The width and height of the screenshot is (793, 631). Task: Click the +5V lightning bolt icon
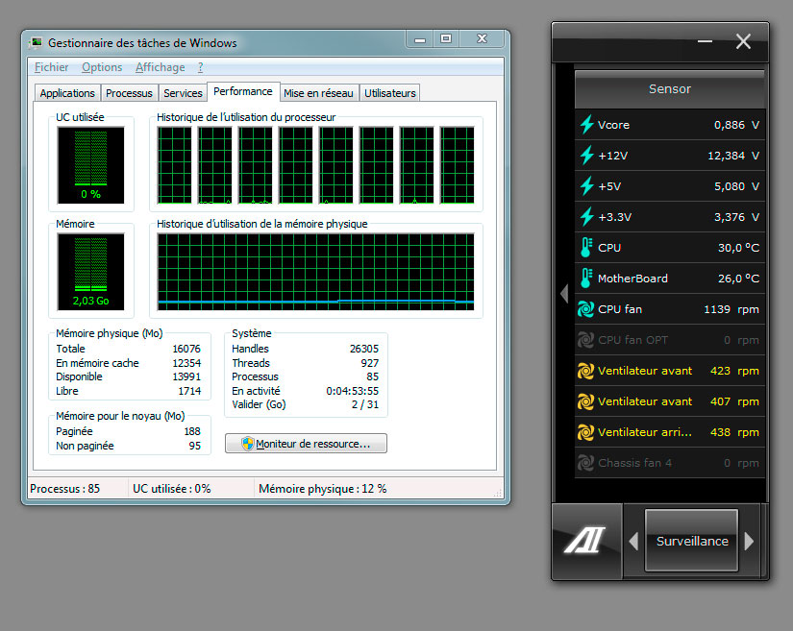(x=586, y=186)
